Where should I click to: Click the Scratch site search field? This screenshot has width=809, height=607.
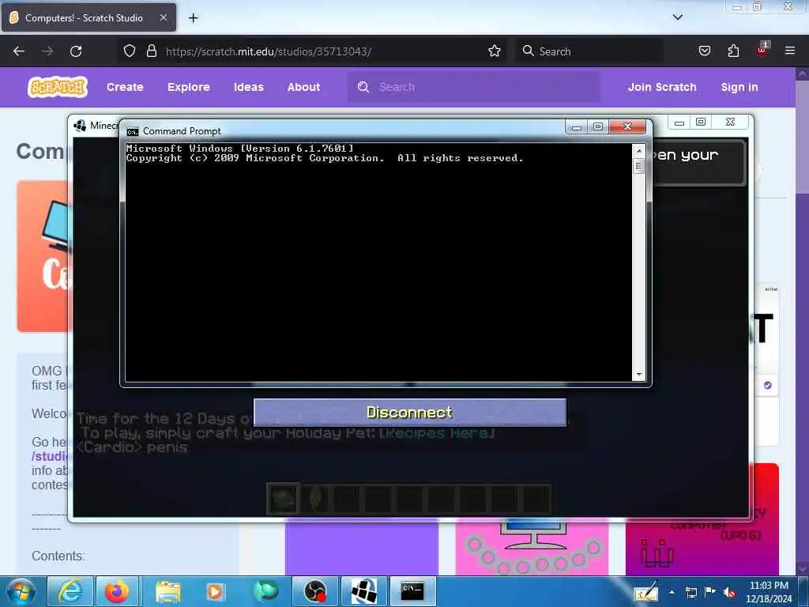tap(474, 87)
